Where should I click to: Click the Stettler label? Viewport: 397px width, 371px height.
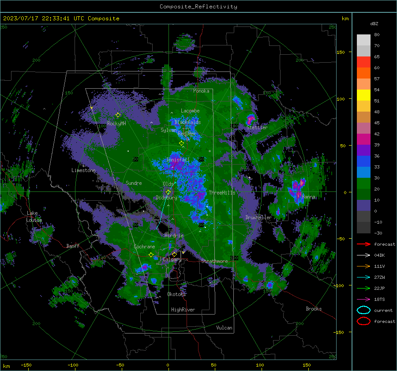tap(257, 127)
